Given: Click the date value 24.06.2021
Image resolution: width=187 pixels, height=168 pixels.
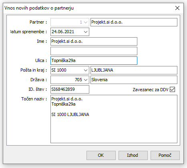Looking at the screenshot, I should coord(63,32).
